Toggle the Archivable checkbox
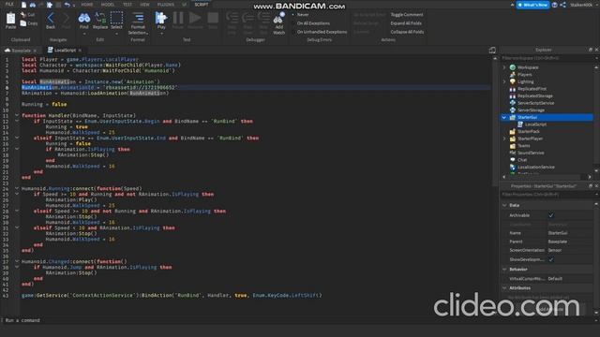The width and height of the screenshot is (600, 337). coord(551,215)
